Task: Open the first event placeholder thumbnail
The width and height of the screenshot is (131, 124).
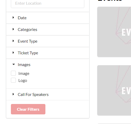Action: (x=114, y=32)
